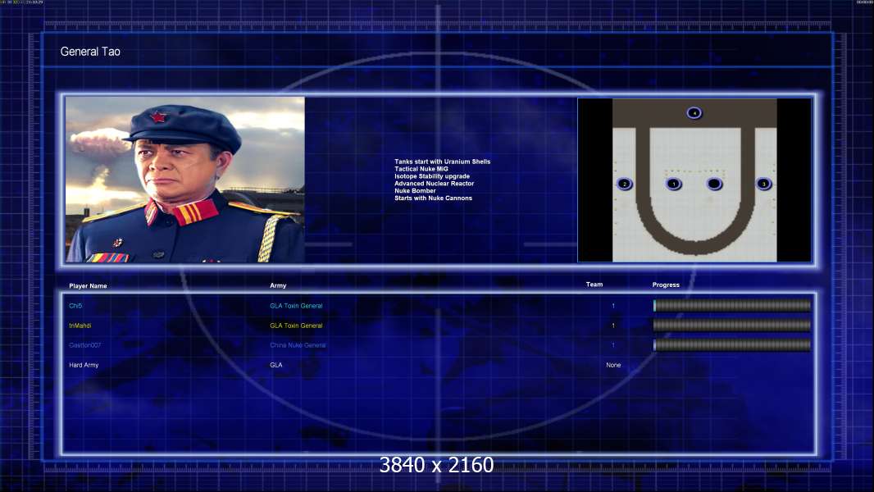Click 'Advanced Nuclear Reactor' line

pyautogui.click(x=435, y=184)
